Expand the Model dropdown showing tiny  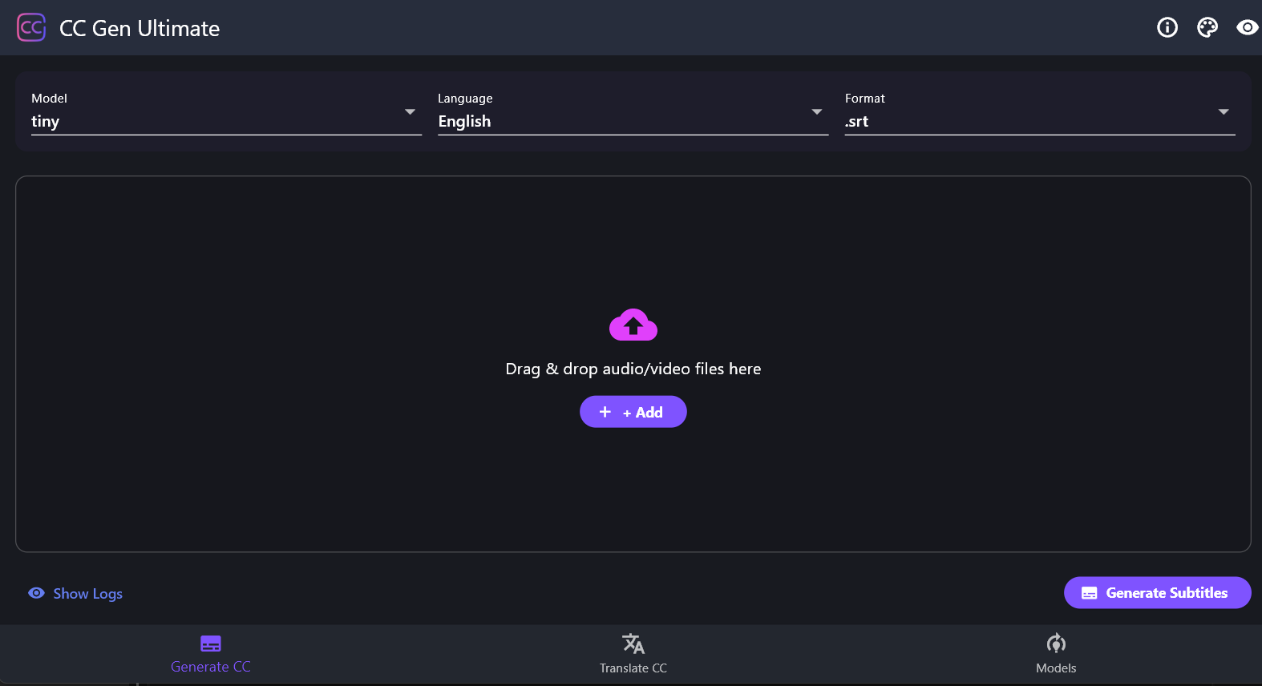[x=226, y=112]
